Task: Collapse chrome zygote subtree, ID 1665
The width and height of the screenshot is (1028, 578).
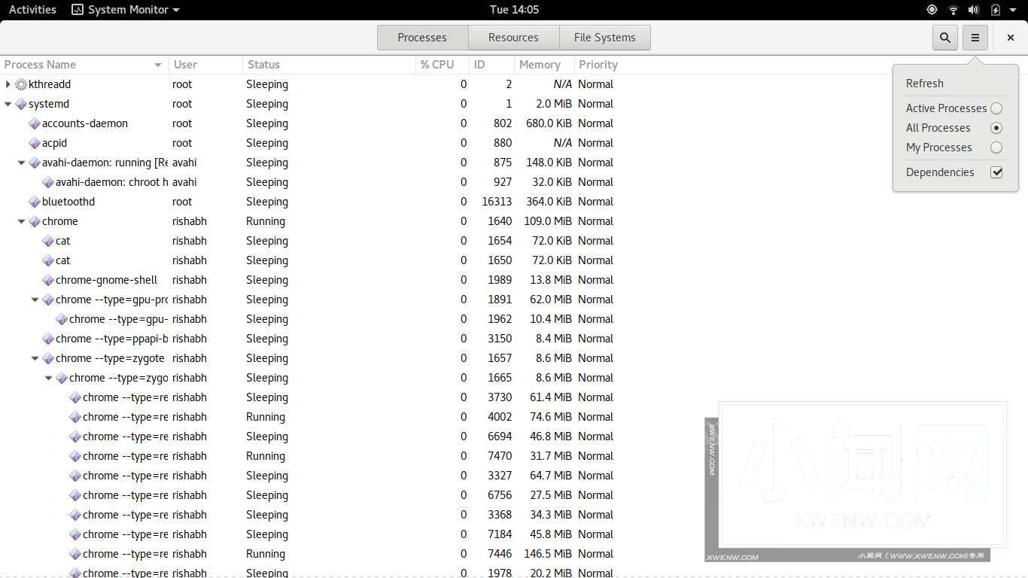Action: (49, 378)
